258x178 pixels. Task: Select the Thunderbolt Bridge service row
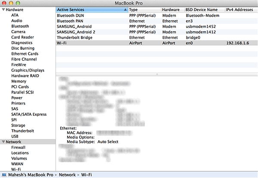tap(157, 38)
